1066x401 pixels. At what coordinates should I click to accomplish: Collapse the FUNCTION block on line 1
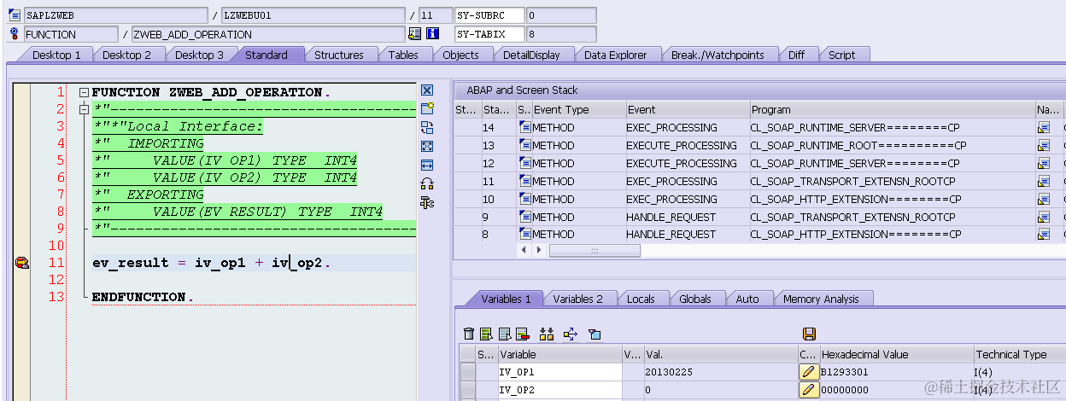coord(84,92)
